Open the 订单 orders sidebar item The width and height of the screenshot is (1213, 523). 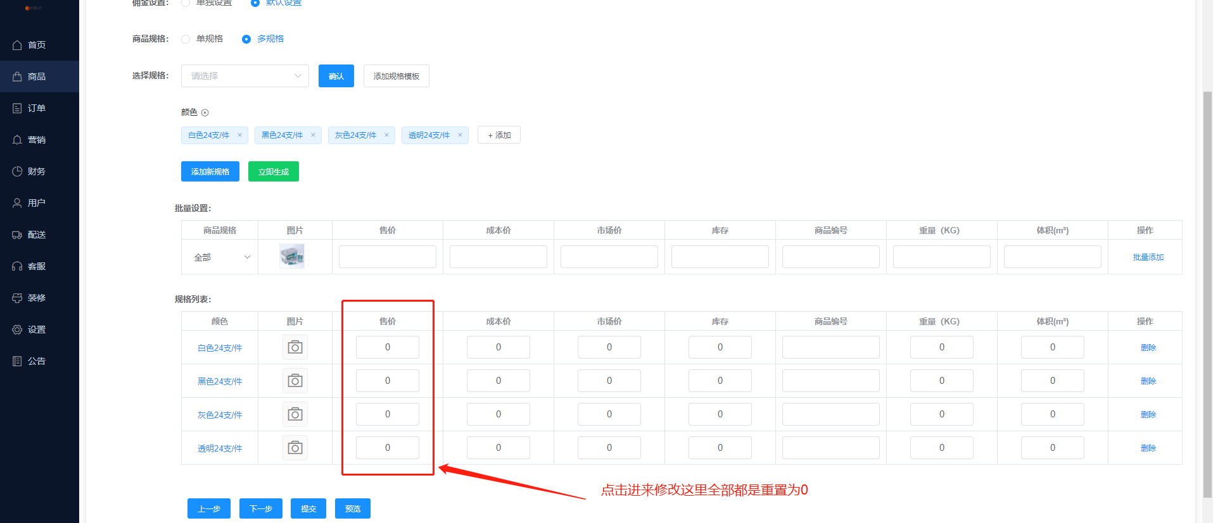coord(39,108)
